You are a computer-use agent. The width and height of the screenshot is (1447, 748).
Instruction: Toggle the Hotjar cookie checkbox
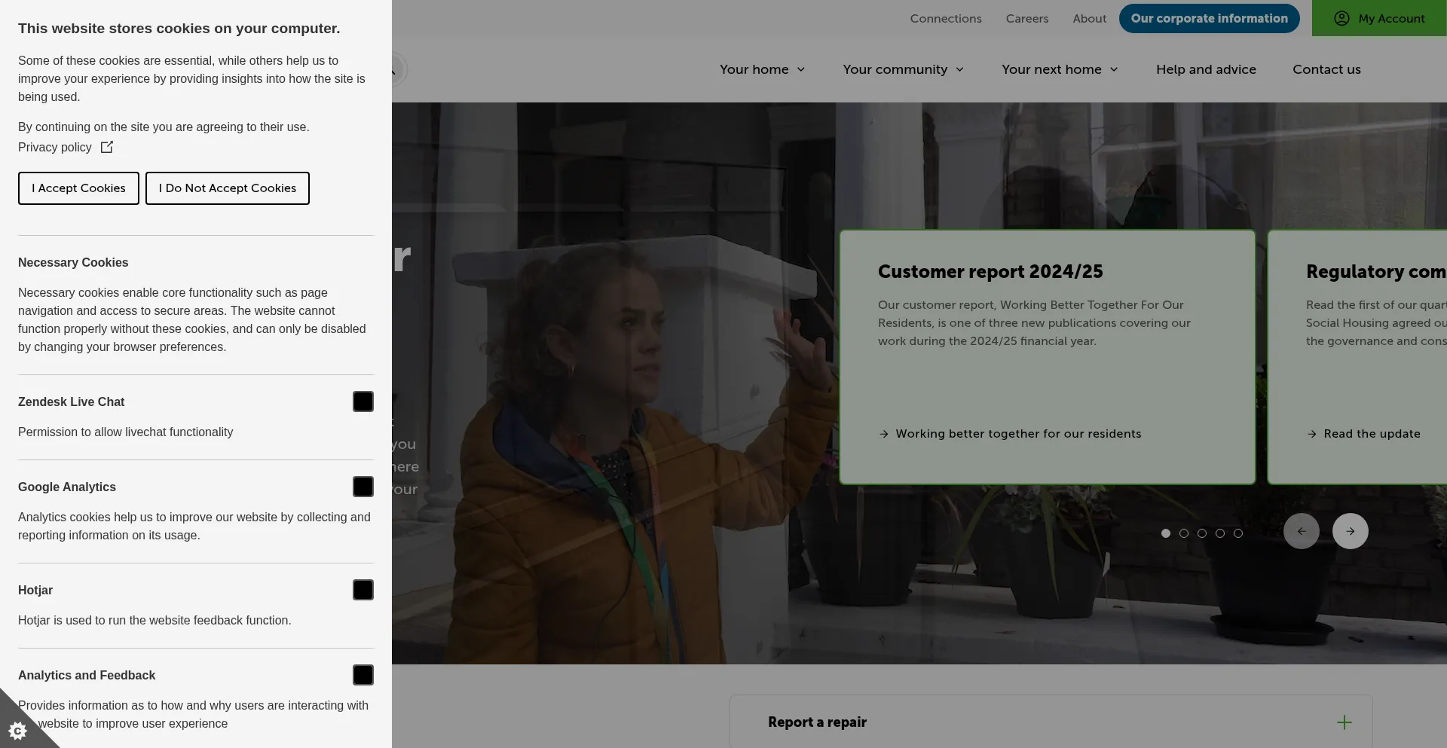click(x=363, y=590)
